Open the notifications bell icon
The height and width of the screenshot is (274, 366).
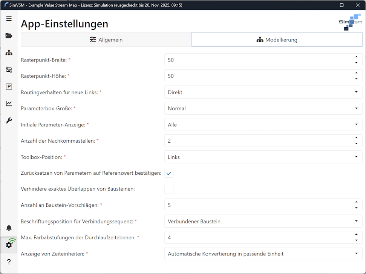click(x=9, y=228)
